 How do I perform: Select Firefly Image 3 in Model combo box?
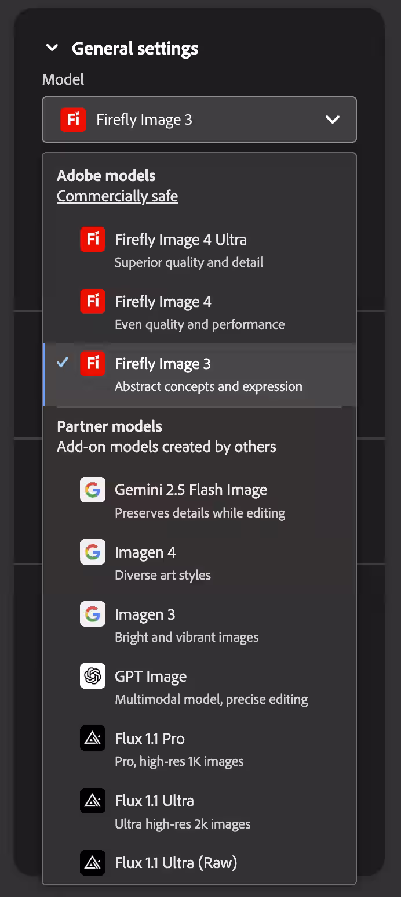(199, 120)
